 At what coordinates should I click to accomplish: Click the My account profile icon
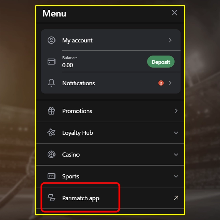pyautogui.click(x=51, y=40)
